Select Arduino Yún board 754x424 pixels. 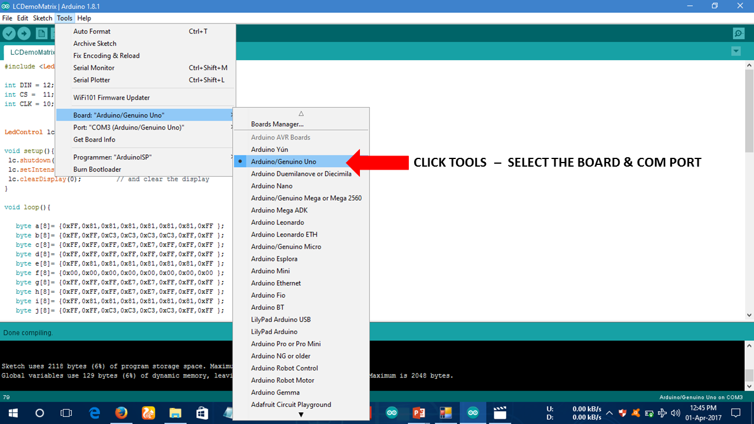pyautogui.click(x=302, y=150)
